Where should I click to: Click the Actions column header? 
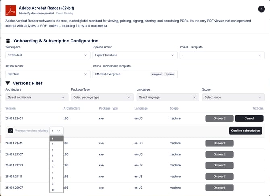pos(258,108)
